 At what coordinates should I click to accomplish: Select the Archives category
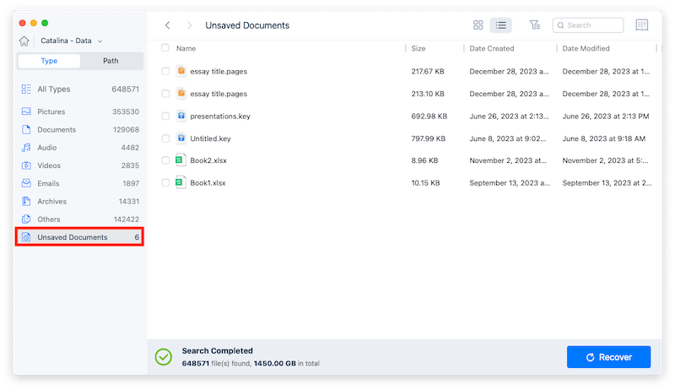tap(79, 202)
